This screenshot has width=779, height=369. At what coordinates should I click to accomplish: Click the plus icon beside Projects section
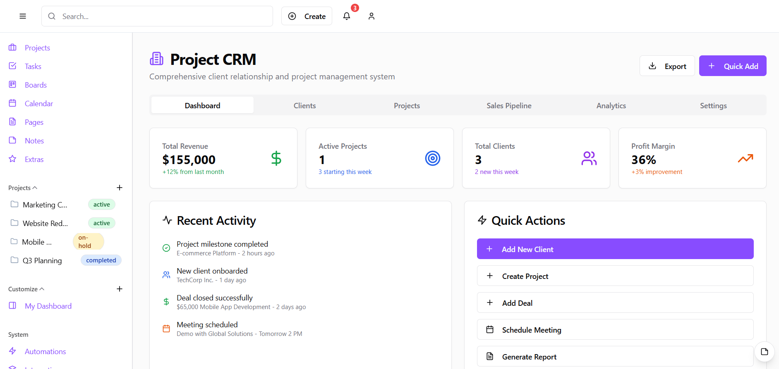click(x=120, y=188)
